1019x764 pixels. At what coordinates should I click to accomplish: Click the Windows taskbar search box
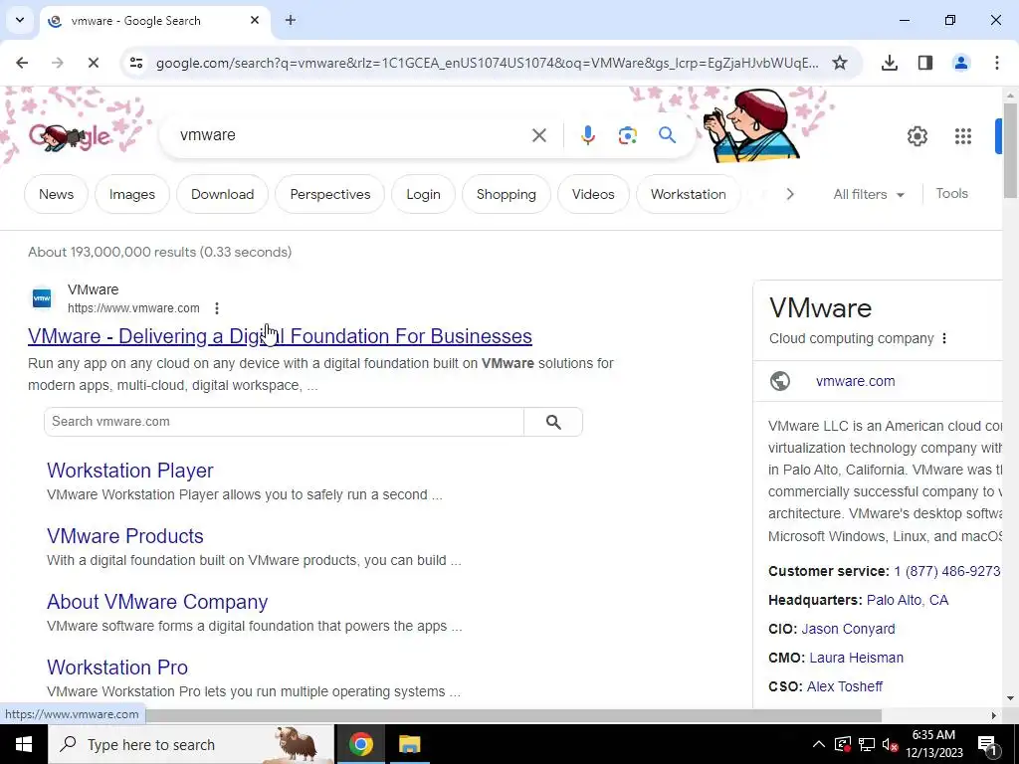point(191,744)
